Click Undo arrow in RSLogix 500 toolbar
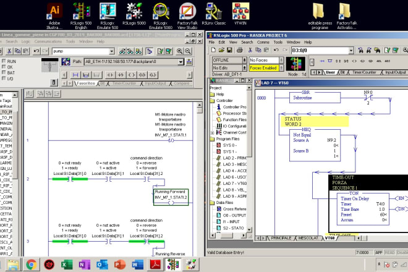The height and width of the screenshot is (272, 408). pyautogui.click(x=276, y=50)
